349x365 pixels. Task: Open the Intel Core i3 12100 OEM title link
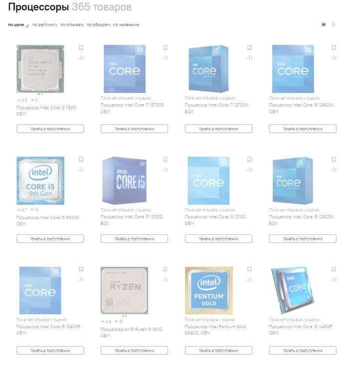[215, 220]
